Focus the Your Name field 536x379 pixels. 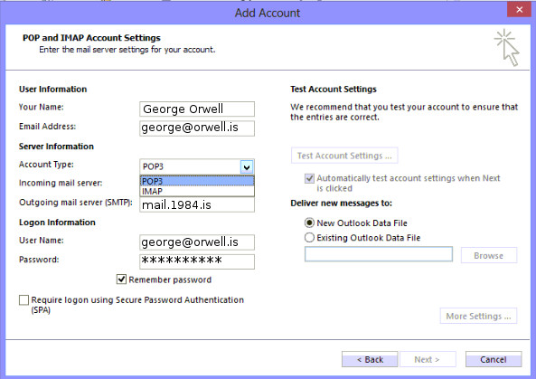[197, 109]
